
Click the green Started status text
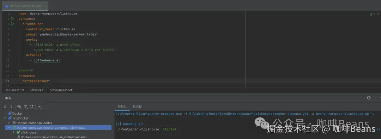click(169, 129)
